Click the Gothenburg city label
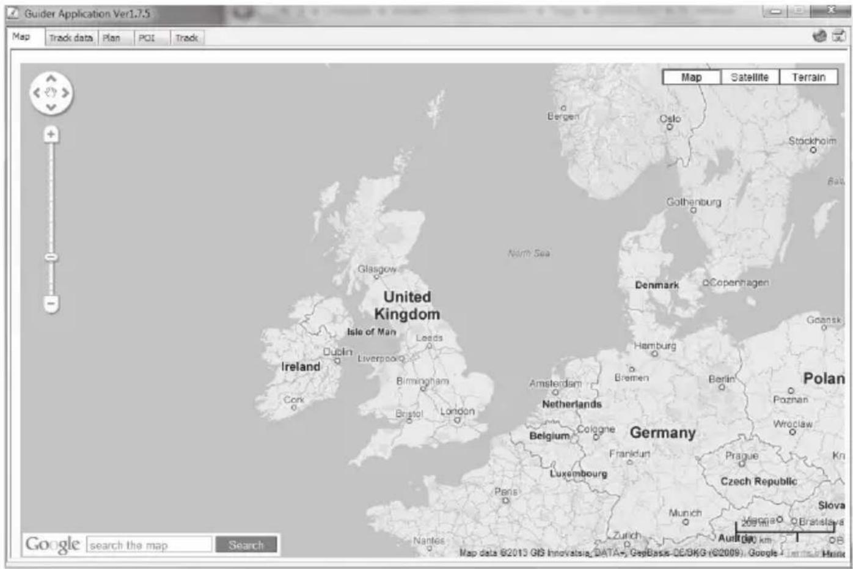 (x=694, y=202)
